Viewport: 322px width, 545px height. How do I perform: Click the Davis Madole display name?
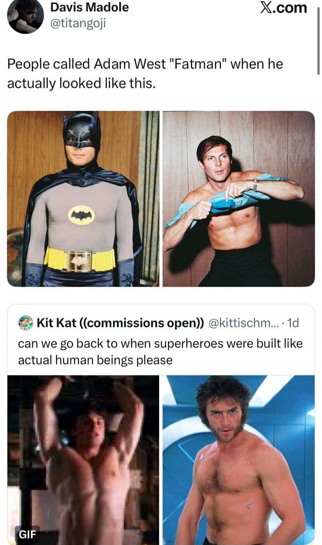pos(89,8)
